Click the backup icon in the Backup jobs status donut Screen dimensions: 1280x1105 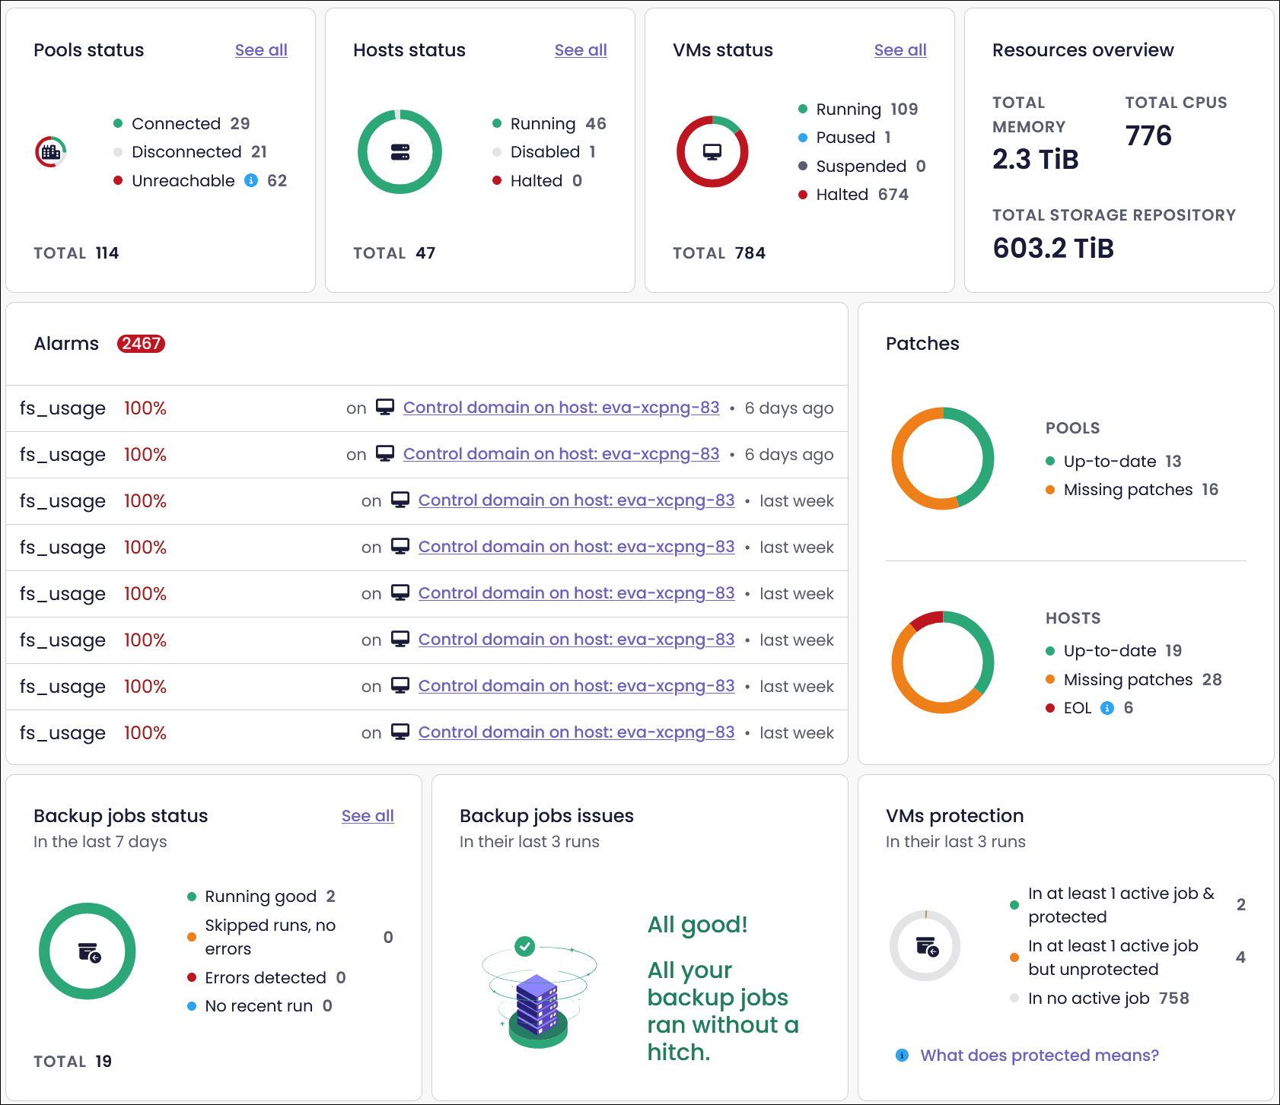(x=89, y=952)
